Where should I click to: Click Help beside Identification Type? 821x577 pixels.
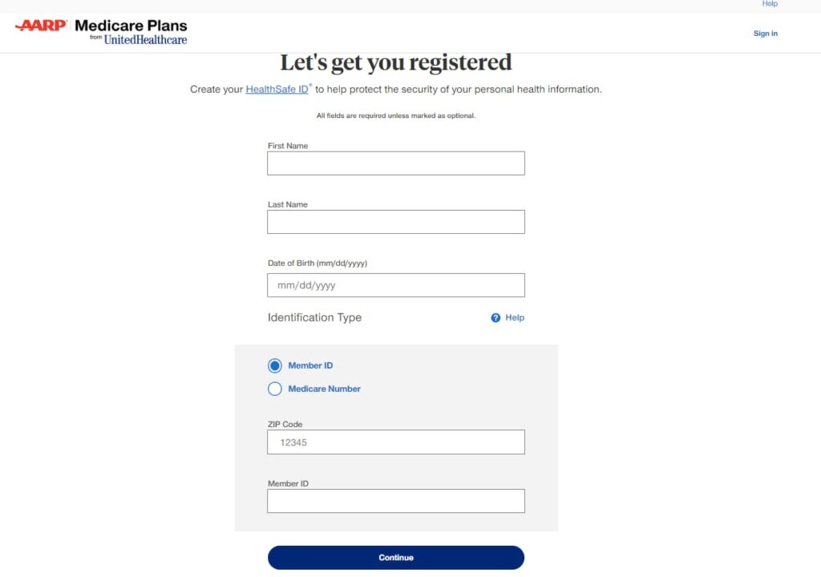(514, 318)
